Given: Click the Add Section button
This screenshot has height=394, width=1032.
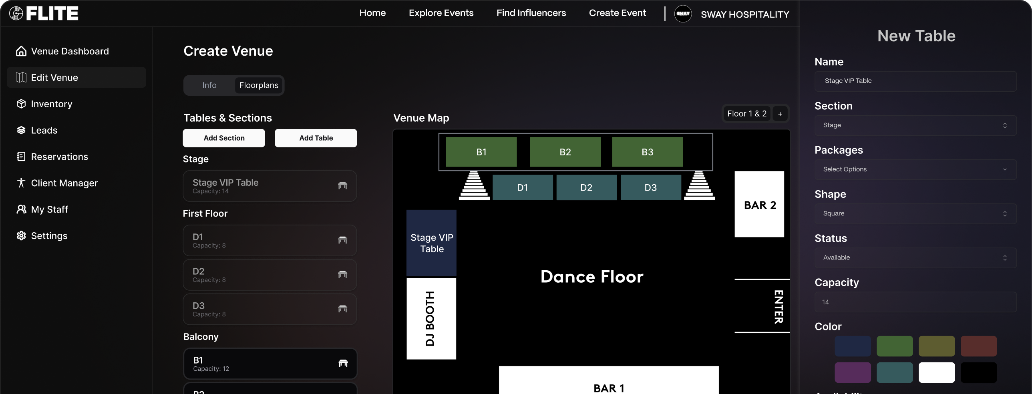Looking at the screenshot, I should pos(223,138).
